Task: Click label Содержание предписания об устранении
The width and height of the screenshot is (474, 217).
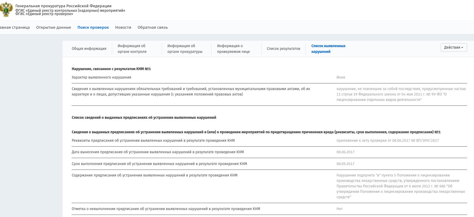Action: [x=154, y=175]
